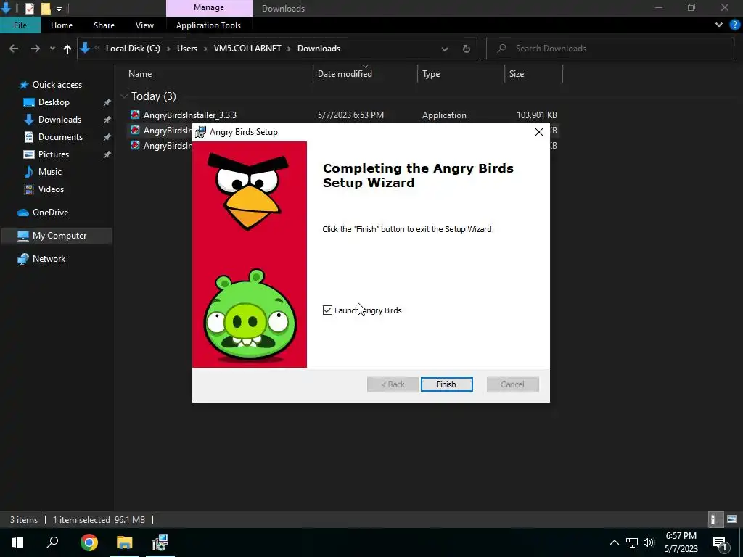
Task: Open Videos in the sidebar
Action: (52, 189)
